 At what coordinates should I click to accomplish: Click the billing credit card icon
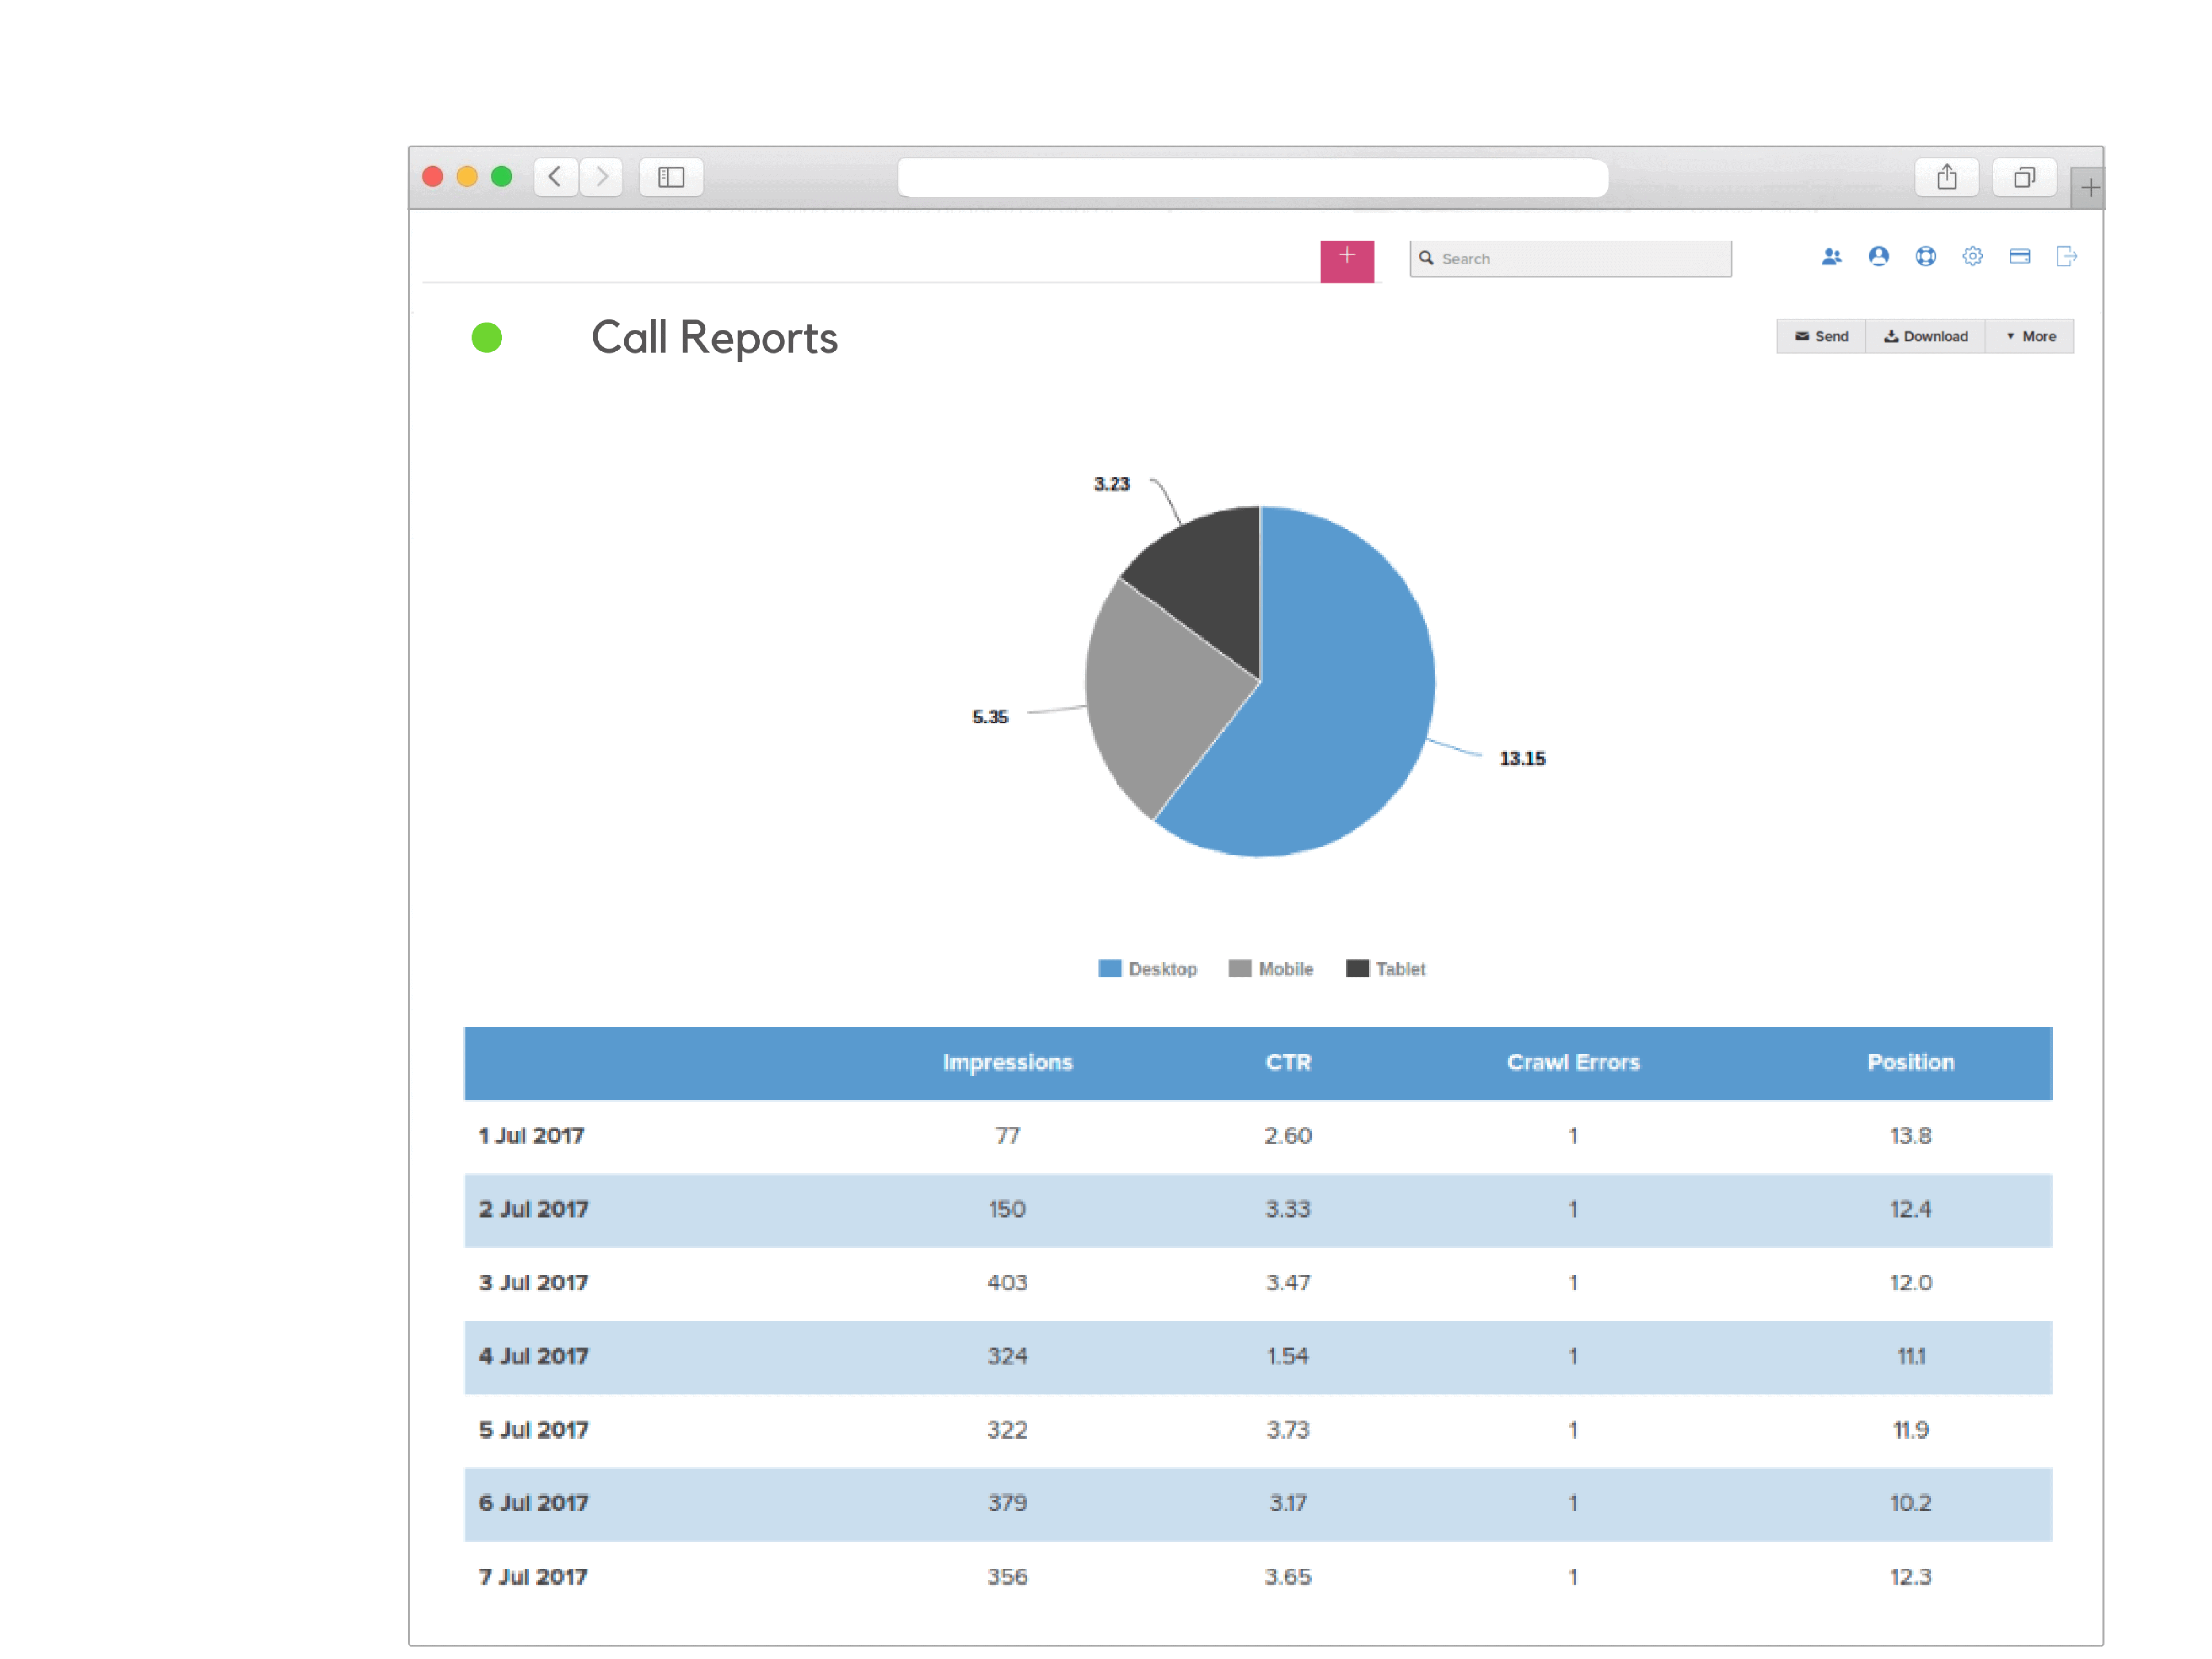coord(2019,257)
